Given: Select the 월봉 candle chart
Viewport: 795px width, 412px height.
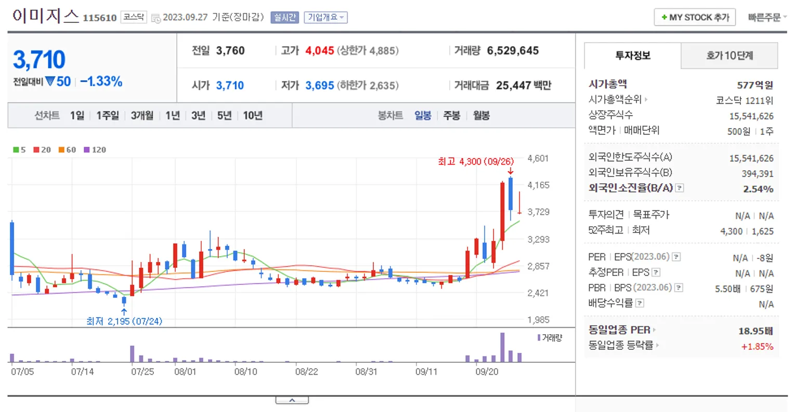Looking at the screenshot, I should [x=481, y=115].
